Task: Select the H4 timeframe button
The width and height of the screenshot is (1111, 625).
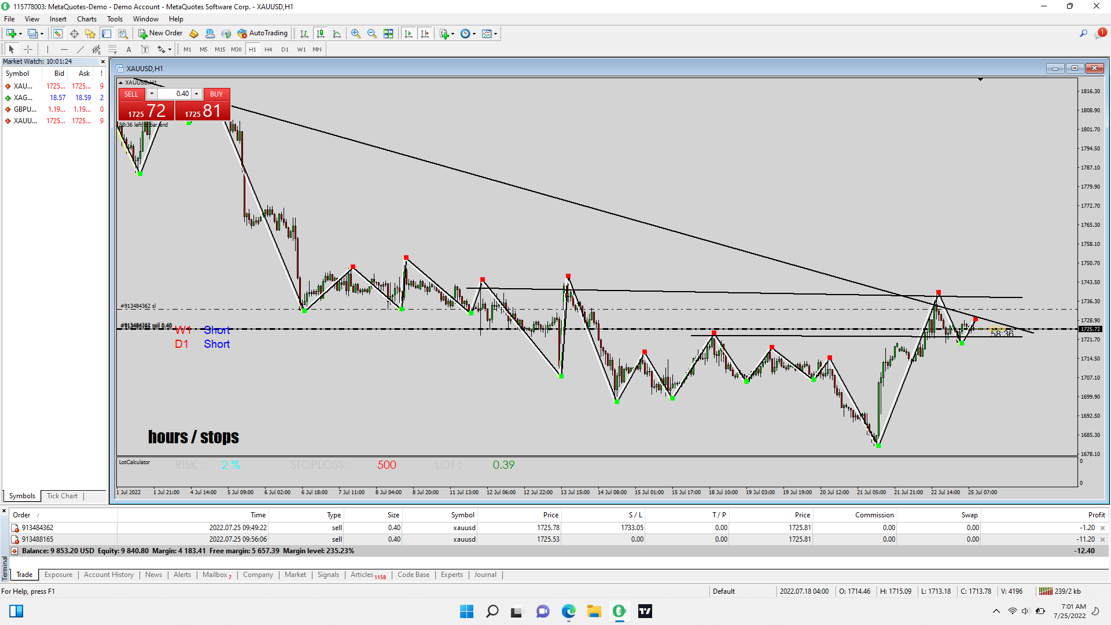Action: pyautogui.click(x=268, y=50)
